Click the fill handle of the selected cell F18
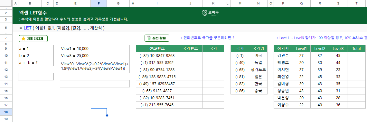The height and width of the screenshot is (122, 367). pyautogui.click(x=107, y=116)
